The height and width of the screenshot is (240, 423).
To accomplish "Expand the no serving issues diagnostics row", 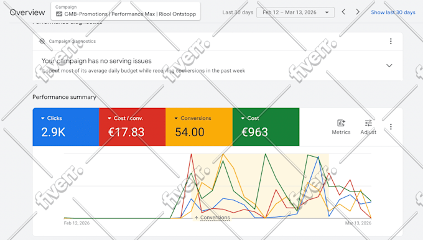I will pos(389,65).
